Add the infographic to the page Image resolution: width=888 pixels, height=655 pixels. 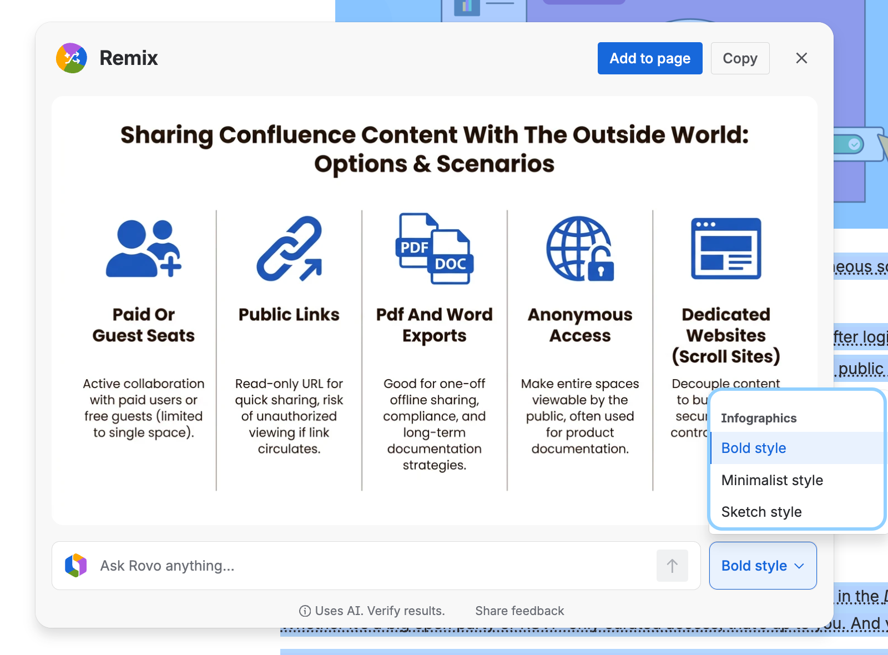tap(650, 58)
